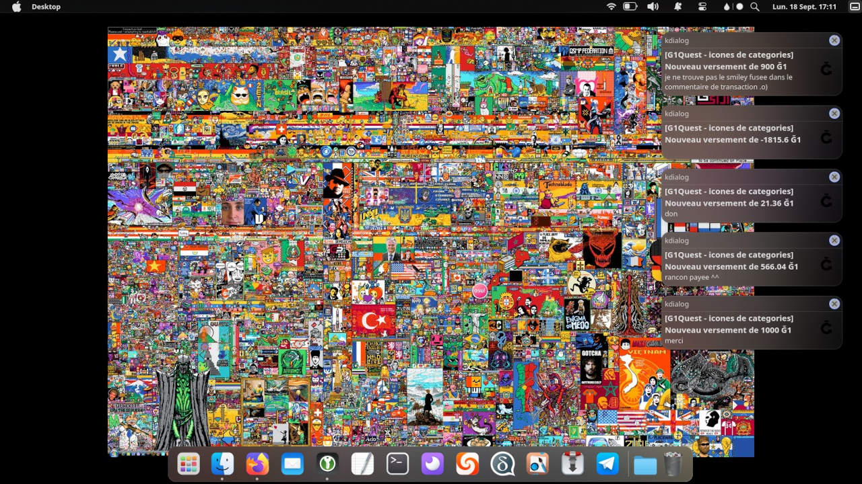Click 'Nouveau versement de -1815.6 Ğ1' text
The height and width of the screenshot is (484, 862).
tap(733, 140)
